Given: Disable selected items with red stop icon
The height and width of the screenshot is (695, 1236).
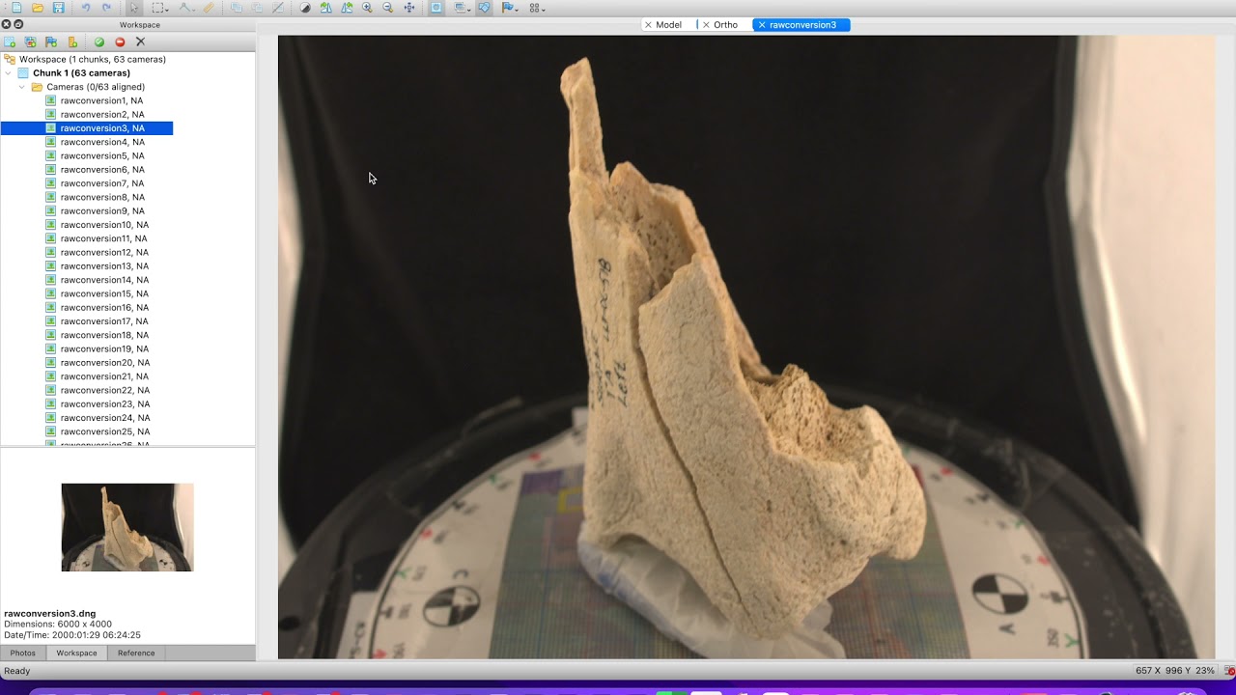Looking at the screenshot, I should point(120,42).
